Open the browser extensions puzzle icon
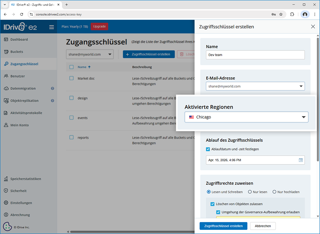Viewport: 320px width, 234px height. [292, 15]
